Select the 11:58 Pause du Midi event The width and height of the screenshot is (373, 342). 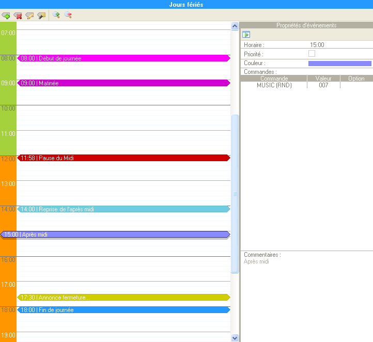tap(123, 158)
